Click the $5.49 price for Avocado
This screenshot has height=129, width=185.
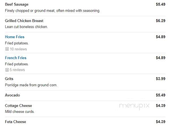tap(161, 95)
